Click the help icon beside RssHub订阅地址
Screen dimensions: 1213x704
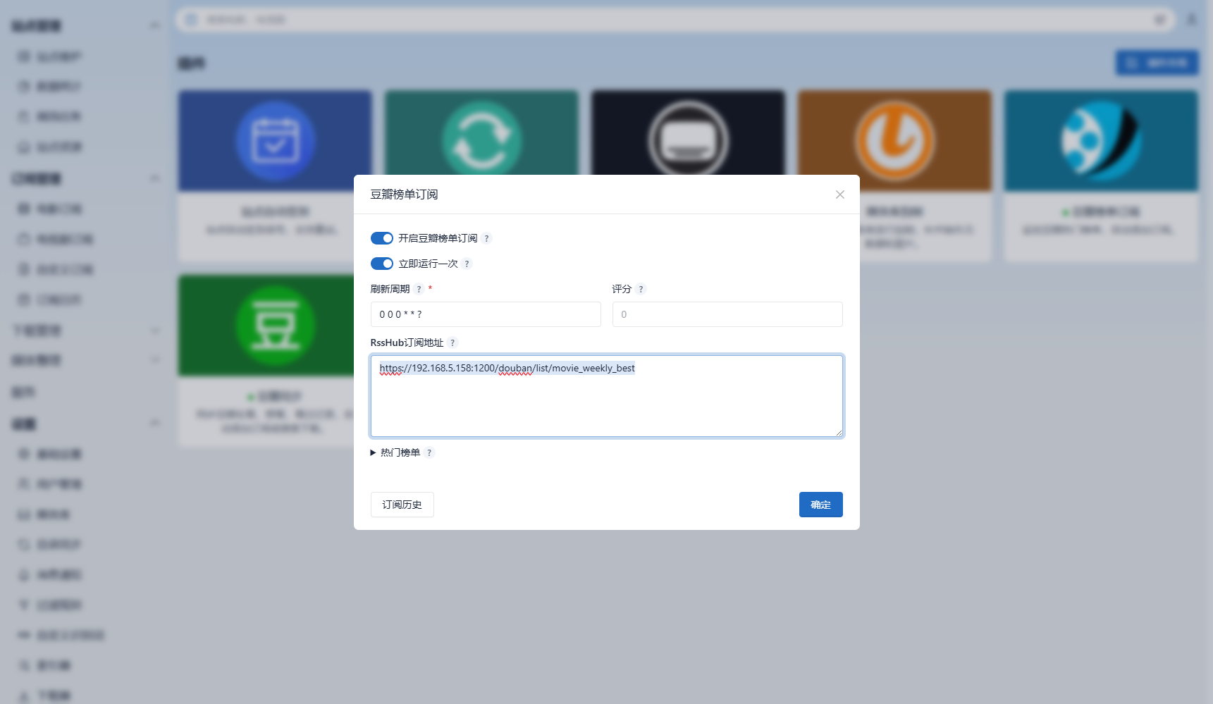[452, 342]
